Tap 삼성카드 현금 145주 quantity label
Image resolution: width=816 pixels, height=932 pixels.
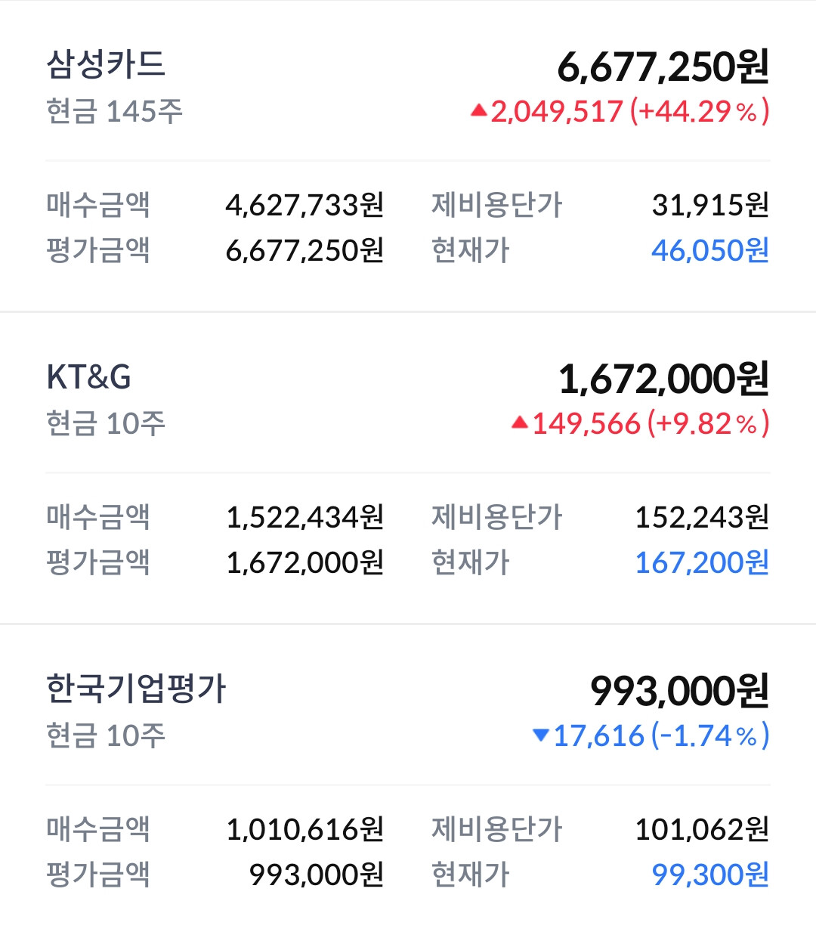[115, 111]
